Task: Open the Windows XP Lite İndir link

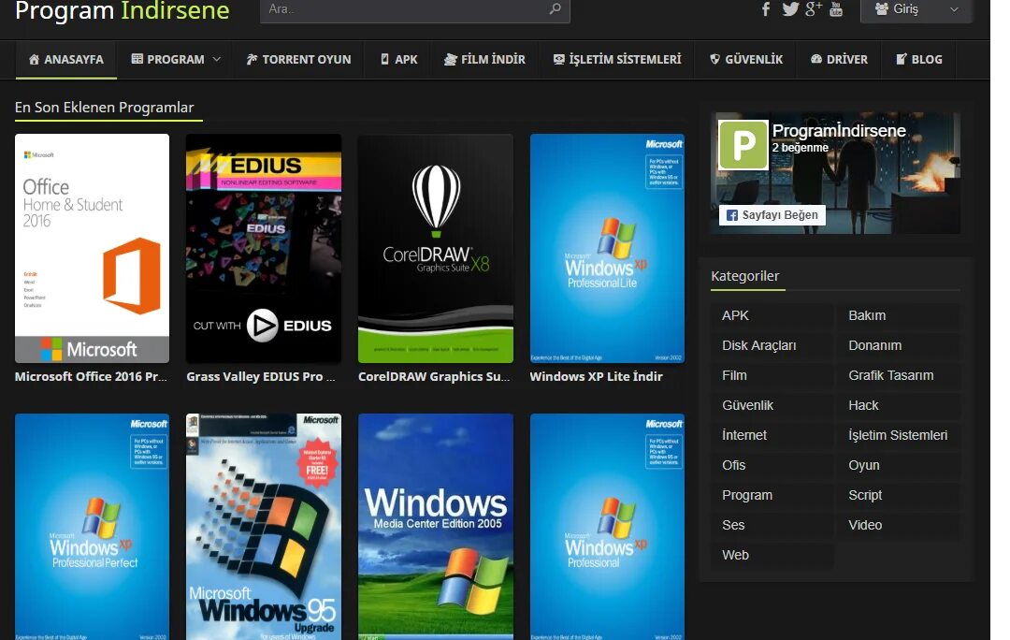Action: tap(596, 376)
